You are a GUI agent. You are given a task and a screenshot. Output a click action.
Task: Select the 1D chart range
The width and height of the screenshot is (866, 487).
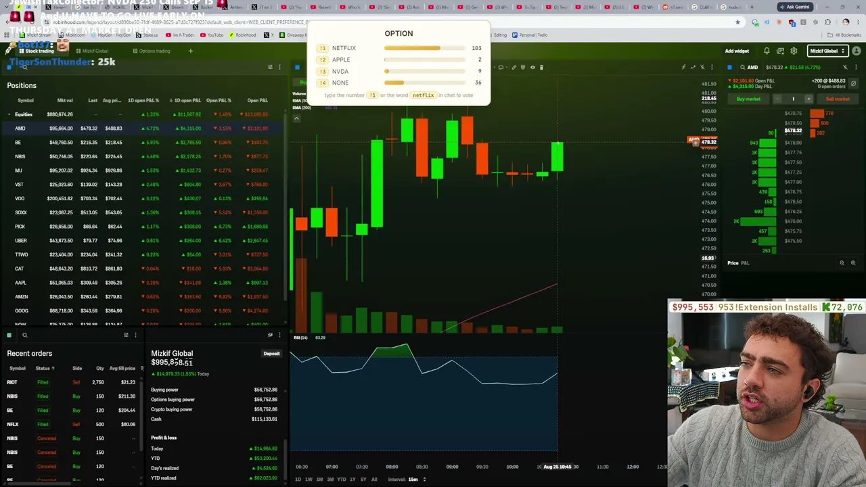(298, 480)
